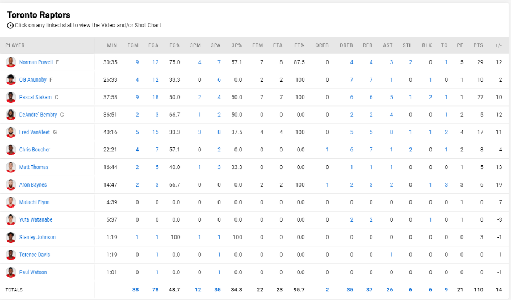Screen dimensions: 511x300
Task: Open Malachi Flynn's player link
Action: 34,202
